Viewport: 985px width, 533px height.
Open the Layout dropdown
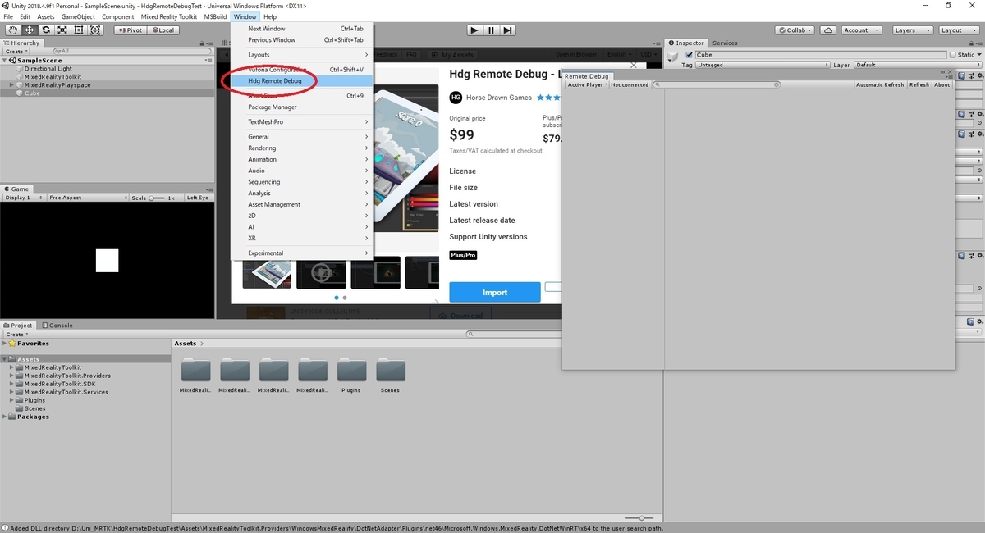coord(957,30)
